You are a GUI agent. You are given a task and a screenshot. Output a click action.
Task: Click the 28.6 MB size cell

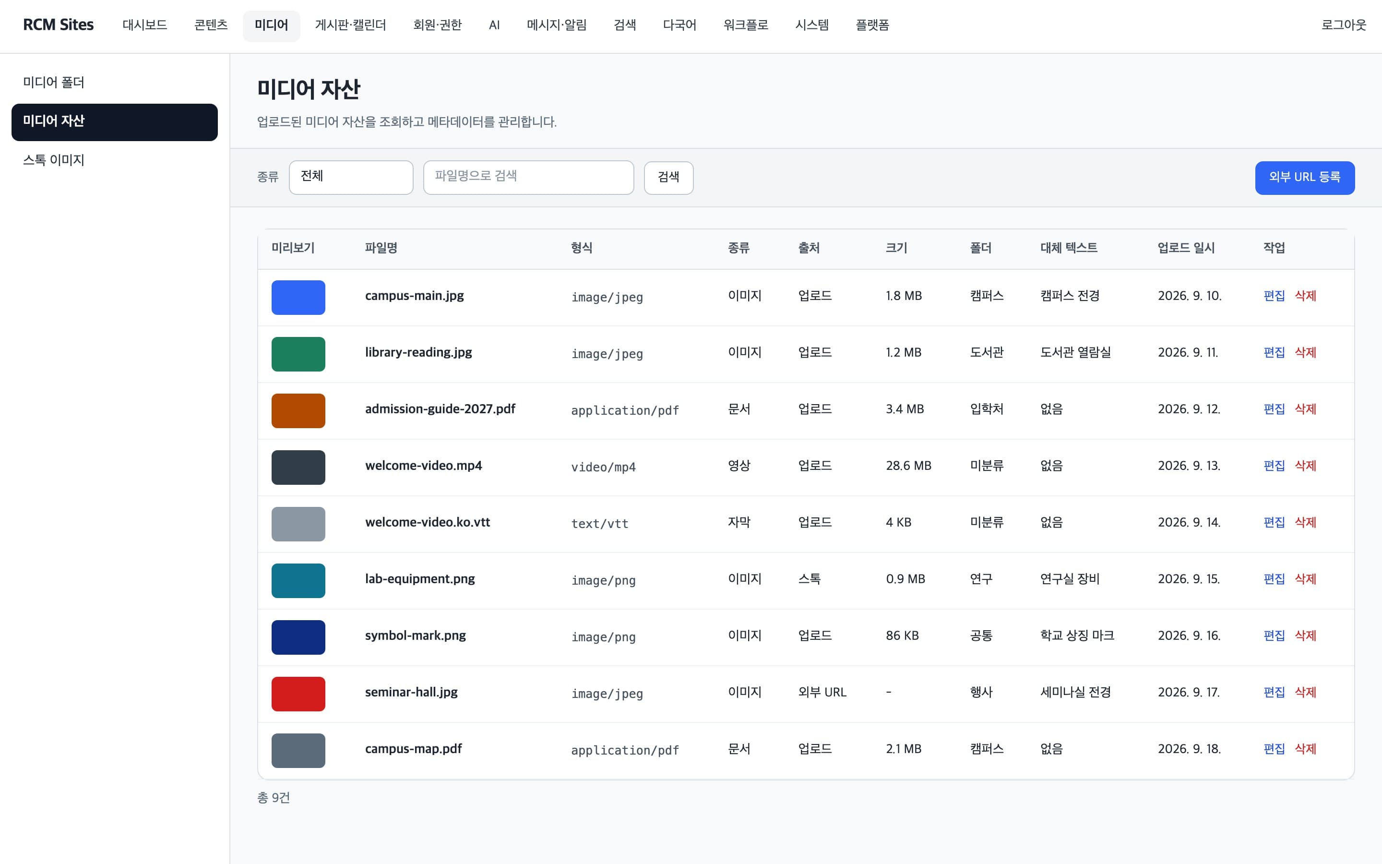click(x=908, y=466)
